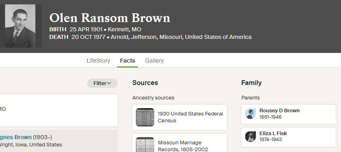Click Eliza L Fisk's portrait icon

click(x=250, y=137)
